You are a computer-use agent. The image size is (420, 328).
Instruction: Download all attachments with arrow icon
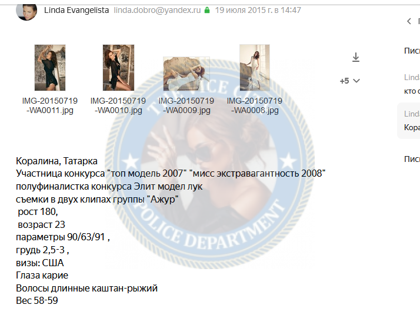[356, 57]
